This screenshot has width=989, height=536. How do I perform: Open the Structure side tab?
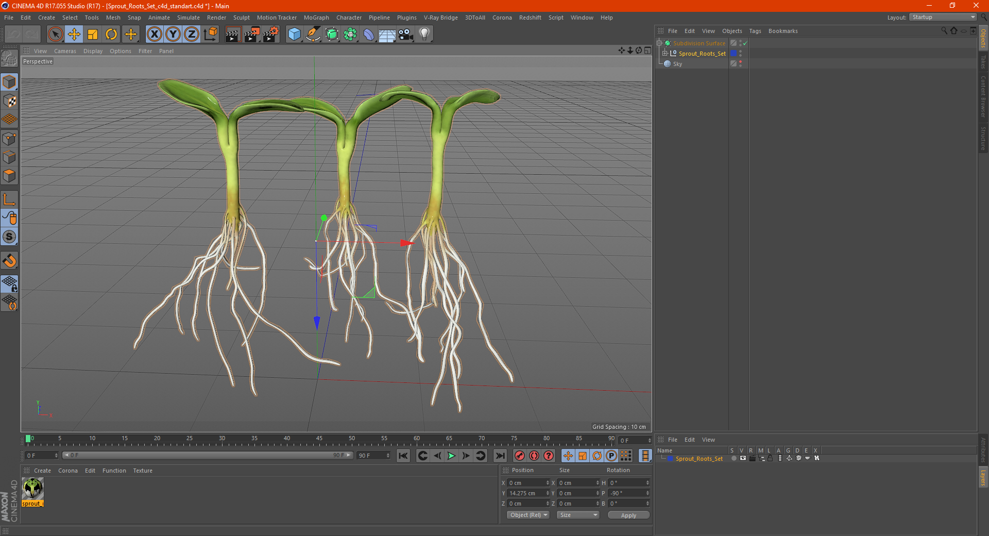click(x=983, y=138)
